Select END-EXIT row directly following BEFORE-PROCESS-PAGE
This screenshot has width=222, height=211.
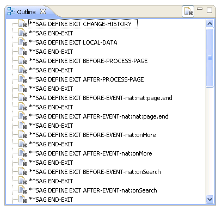click(x=51, y=70)
